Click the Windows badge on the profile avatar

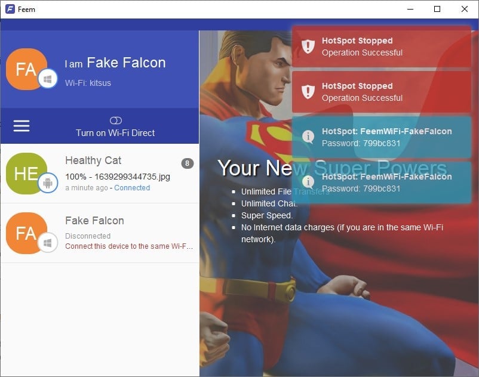48,79
